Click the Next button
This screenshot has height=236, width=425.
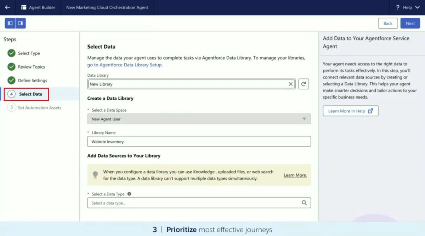coord(410,23)
